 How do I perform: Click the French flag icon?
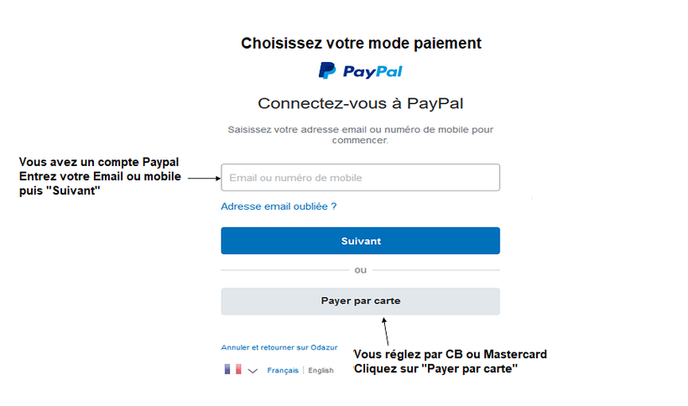(x=232, y=369)
